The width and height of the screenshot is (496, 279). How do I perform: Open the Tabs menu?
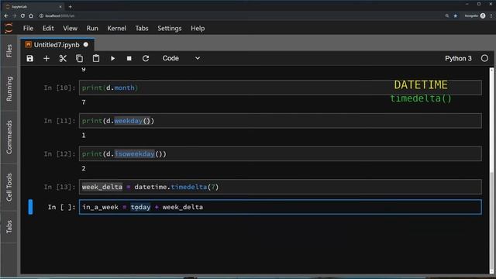pyautogui.click(x=141, y=29)
